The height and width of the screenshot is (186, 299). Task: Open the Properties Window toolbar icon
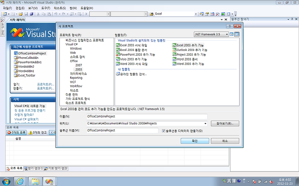point(207,14)
